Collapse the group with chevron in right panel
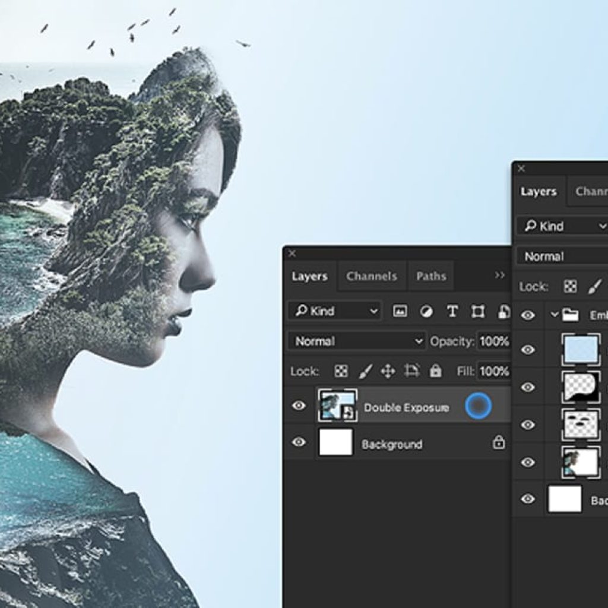Screen dimensions: 608x608 555,315
